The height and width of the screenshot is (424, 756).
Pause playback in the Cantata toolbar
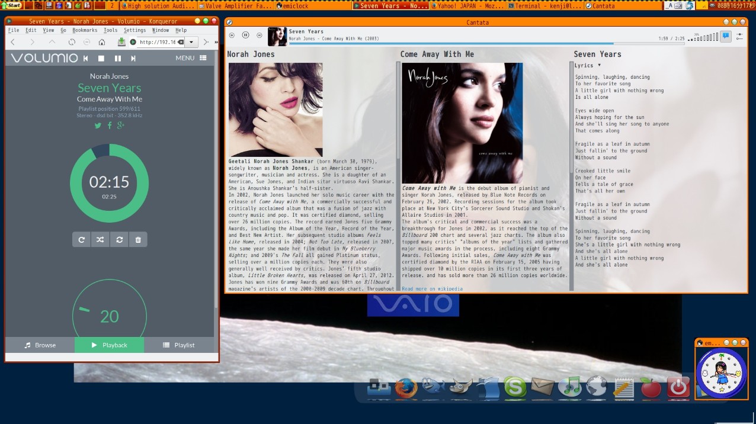click(245, 36)
